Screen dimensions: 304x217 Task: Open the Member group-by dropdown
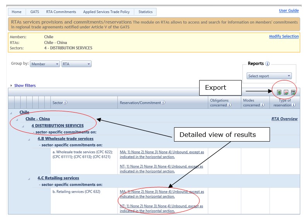coord(44,64)
